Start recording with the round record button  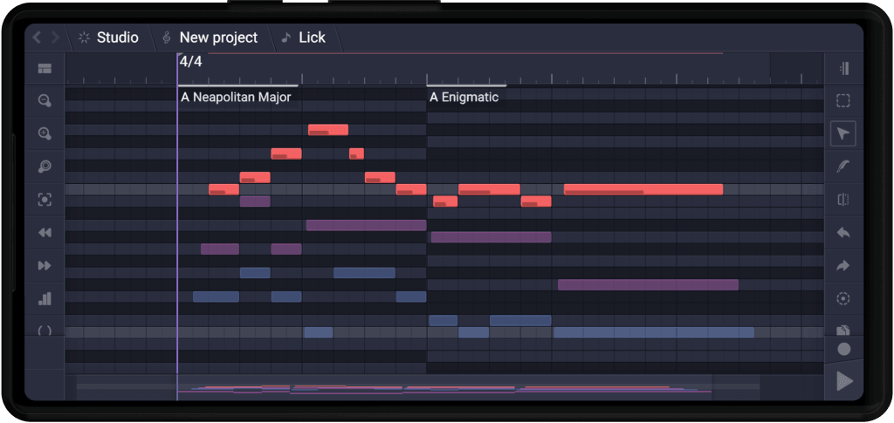pos(844,350)
